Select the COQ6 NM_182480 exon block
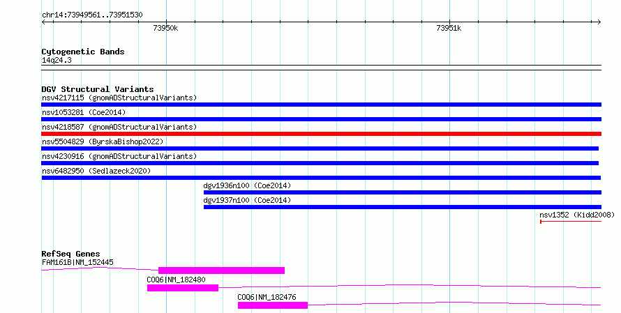 point(183,288)
